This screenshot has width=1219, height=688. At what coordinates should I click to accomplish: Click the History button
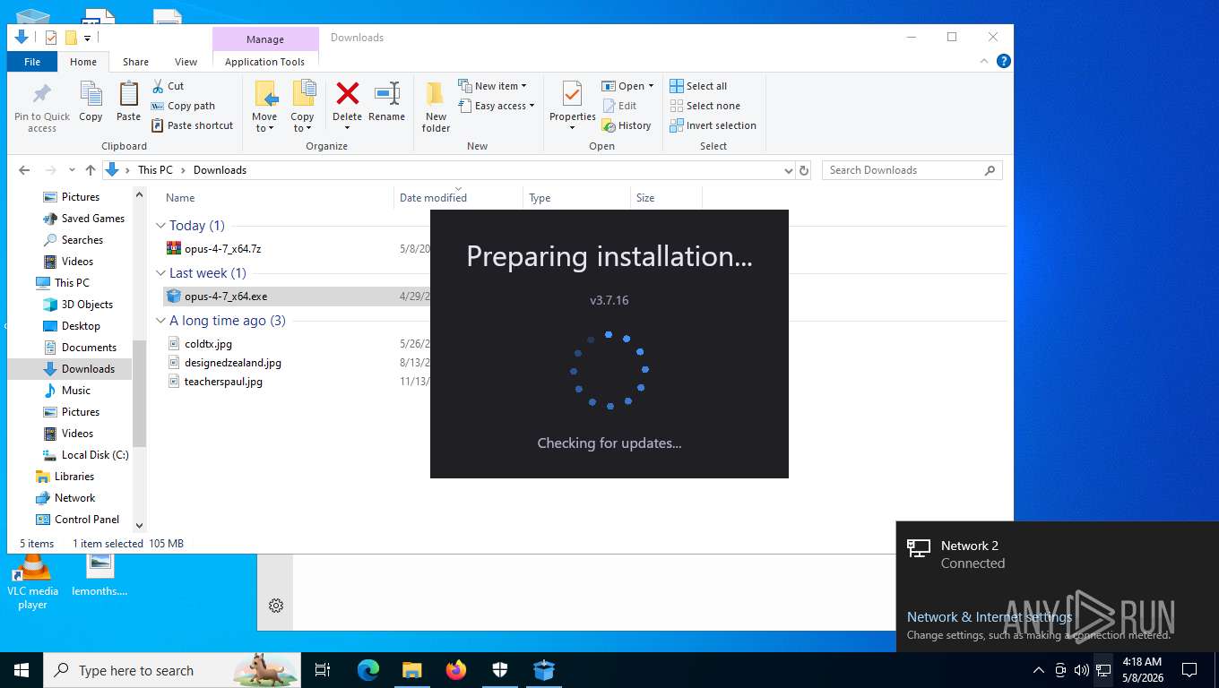[627, 125]
